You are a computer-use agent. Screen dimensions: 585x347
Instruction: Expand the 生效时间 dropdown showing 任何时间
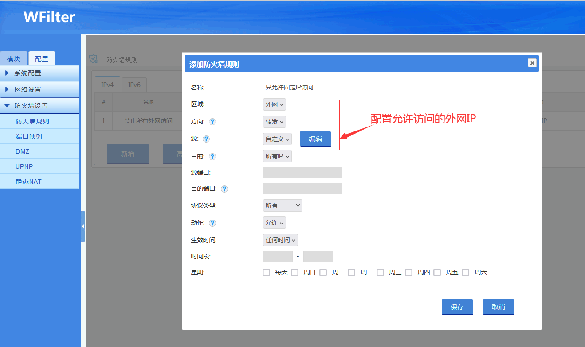[280, 240]
